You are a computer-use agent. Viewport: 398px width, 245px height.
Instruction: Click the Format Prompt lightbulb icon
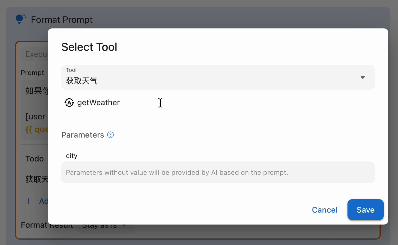[20, 19]
